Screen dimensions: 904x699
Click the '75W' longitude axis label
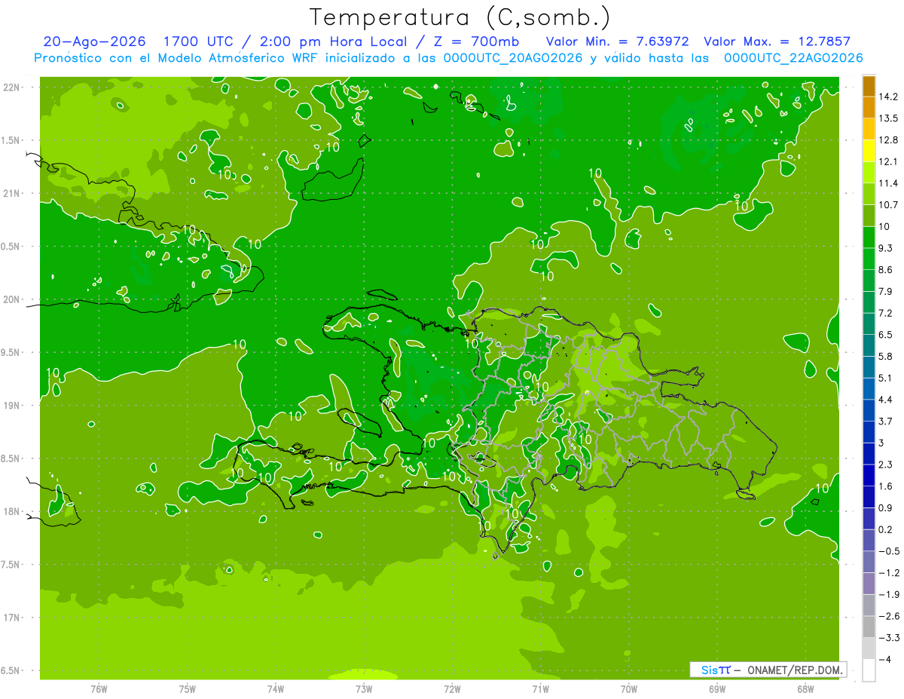coord(188,688)
